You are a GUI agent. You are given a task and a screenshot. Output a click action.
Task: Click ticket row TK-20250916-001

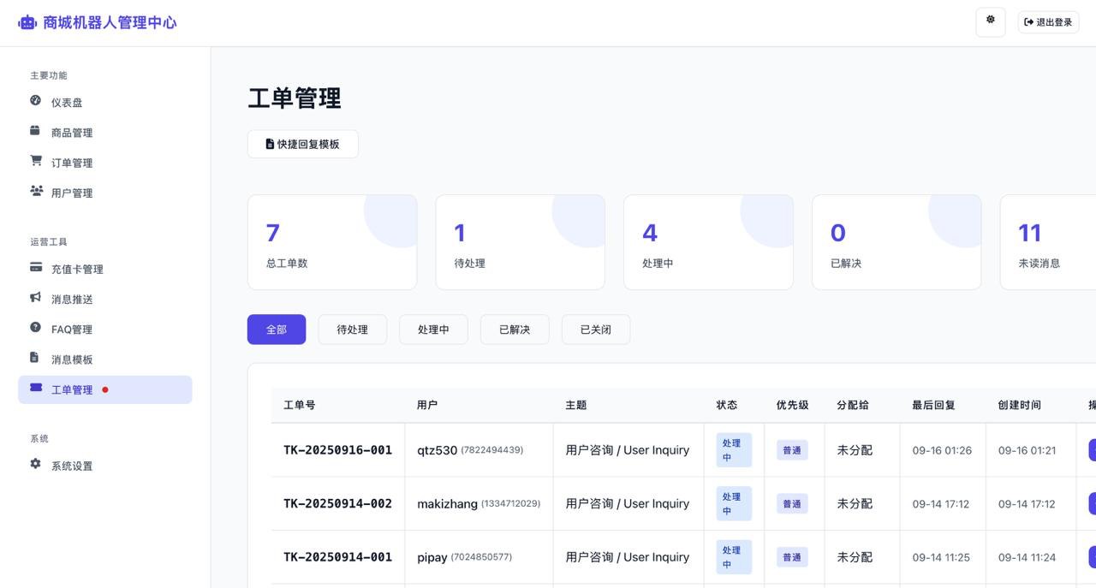337,449
